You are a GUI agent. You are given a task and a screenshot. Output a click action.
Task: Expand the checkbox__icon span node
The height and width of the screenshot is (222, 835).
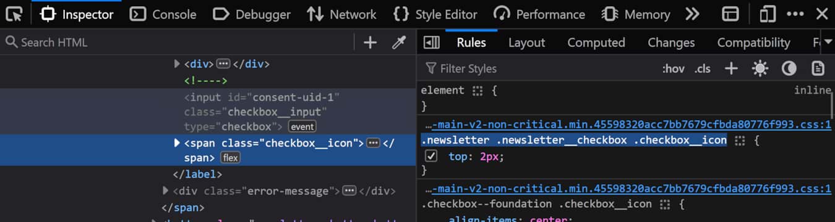[178, 143]
